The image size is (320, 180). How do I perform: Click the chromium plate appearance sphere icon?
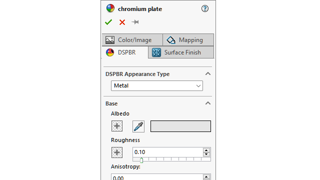tap(110, 8)
